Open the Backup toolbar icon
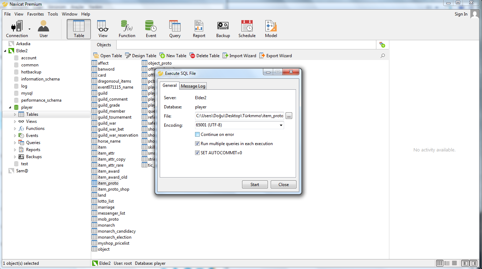Image resolution: width=482 pixels, height=269 pixels. point(223,29)
